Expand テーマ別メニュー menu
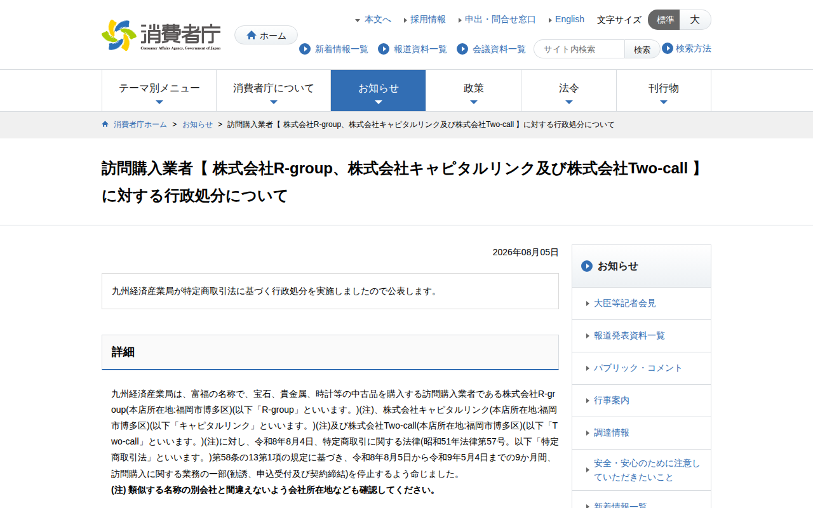 [159, 90]
